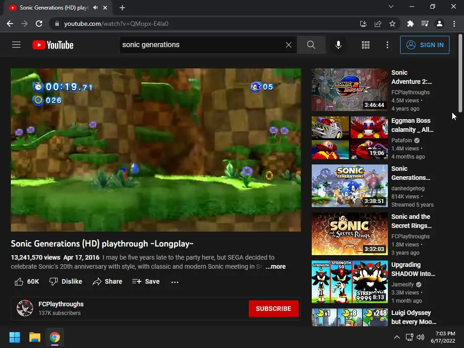Open Upgrading SHADOW video thumbnail

[349, 282]
